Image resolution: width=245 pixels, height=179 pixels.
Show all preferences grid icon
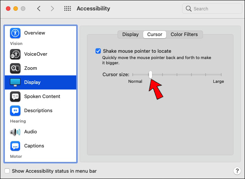[x=68, y=9]
